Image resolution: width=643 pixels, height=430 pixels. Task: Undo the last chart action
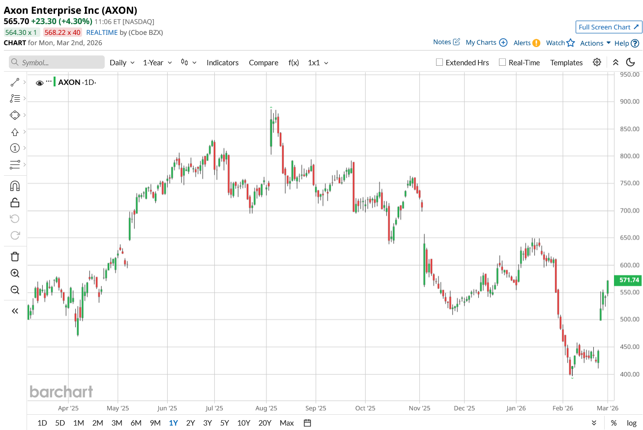pyautogui.click(x=15, y=219)
